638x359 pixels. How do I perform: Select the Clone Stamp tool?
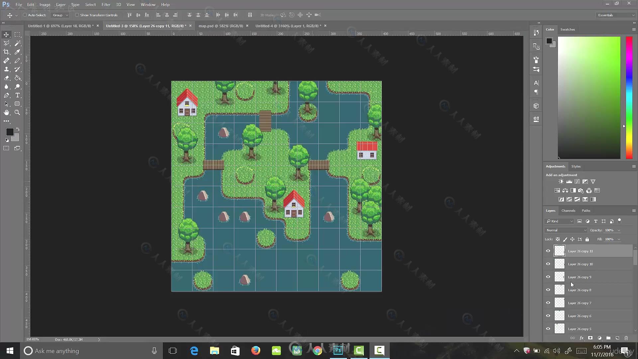click(x=6, y=69)
